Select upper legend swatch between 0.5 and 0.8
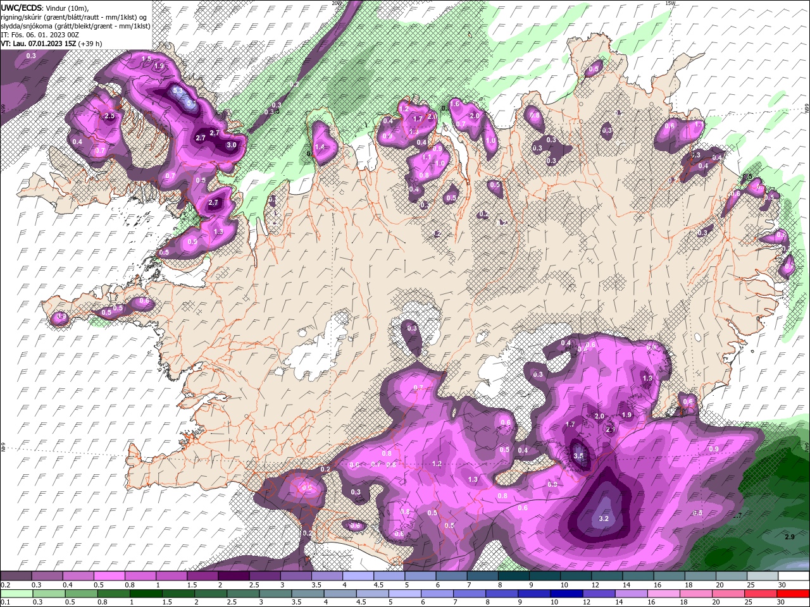The image size is (810, 607). click(109, 577)
